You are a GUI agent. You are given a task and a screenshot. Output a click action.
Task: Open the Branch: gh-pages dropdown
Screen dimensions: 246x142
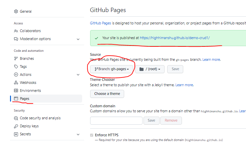[x=111, y=69]
